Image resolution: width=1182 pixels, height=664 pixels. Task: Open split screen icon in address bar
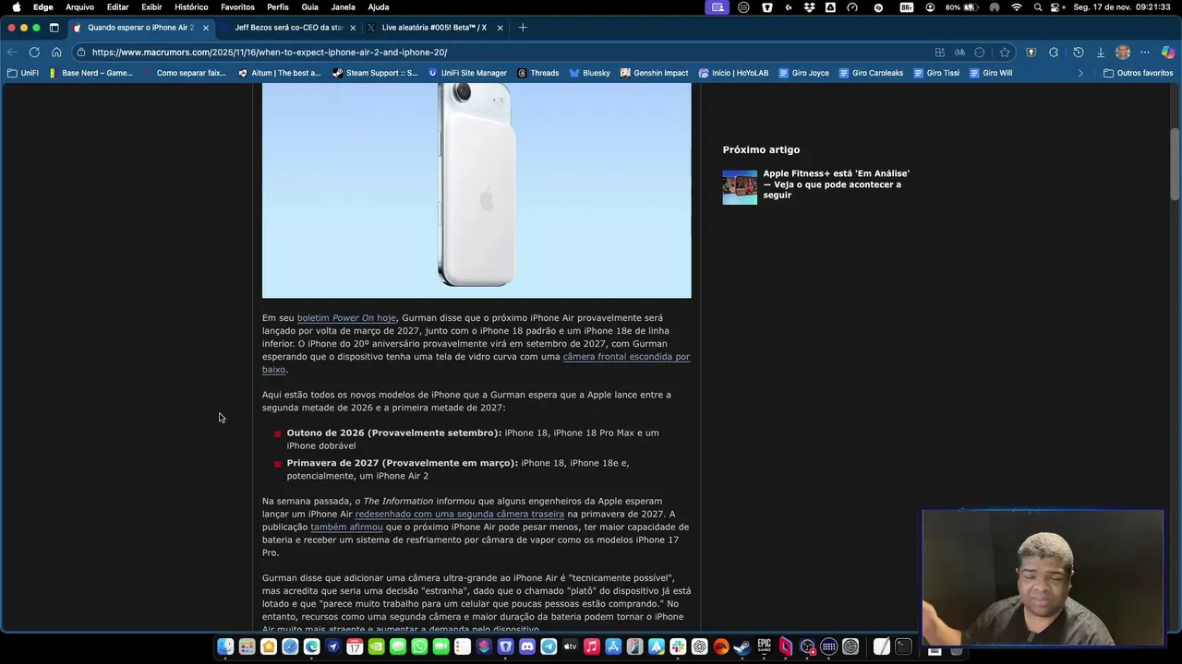coord(940,53)
